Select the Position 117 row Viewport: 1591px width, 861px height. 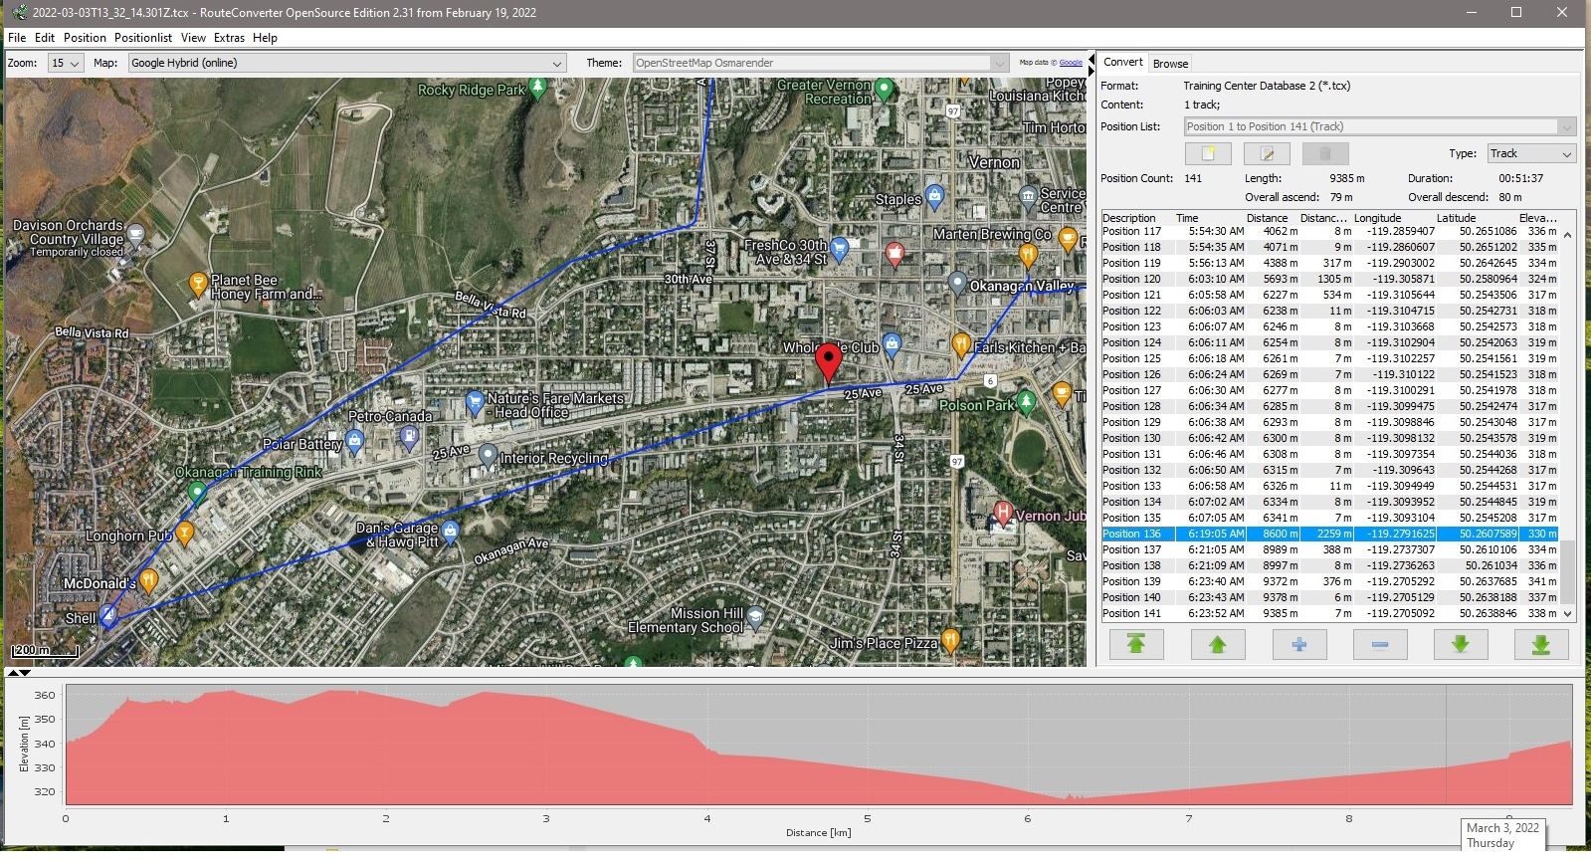pos(1330,231)
